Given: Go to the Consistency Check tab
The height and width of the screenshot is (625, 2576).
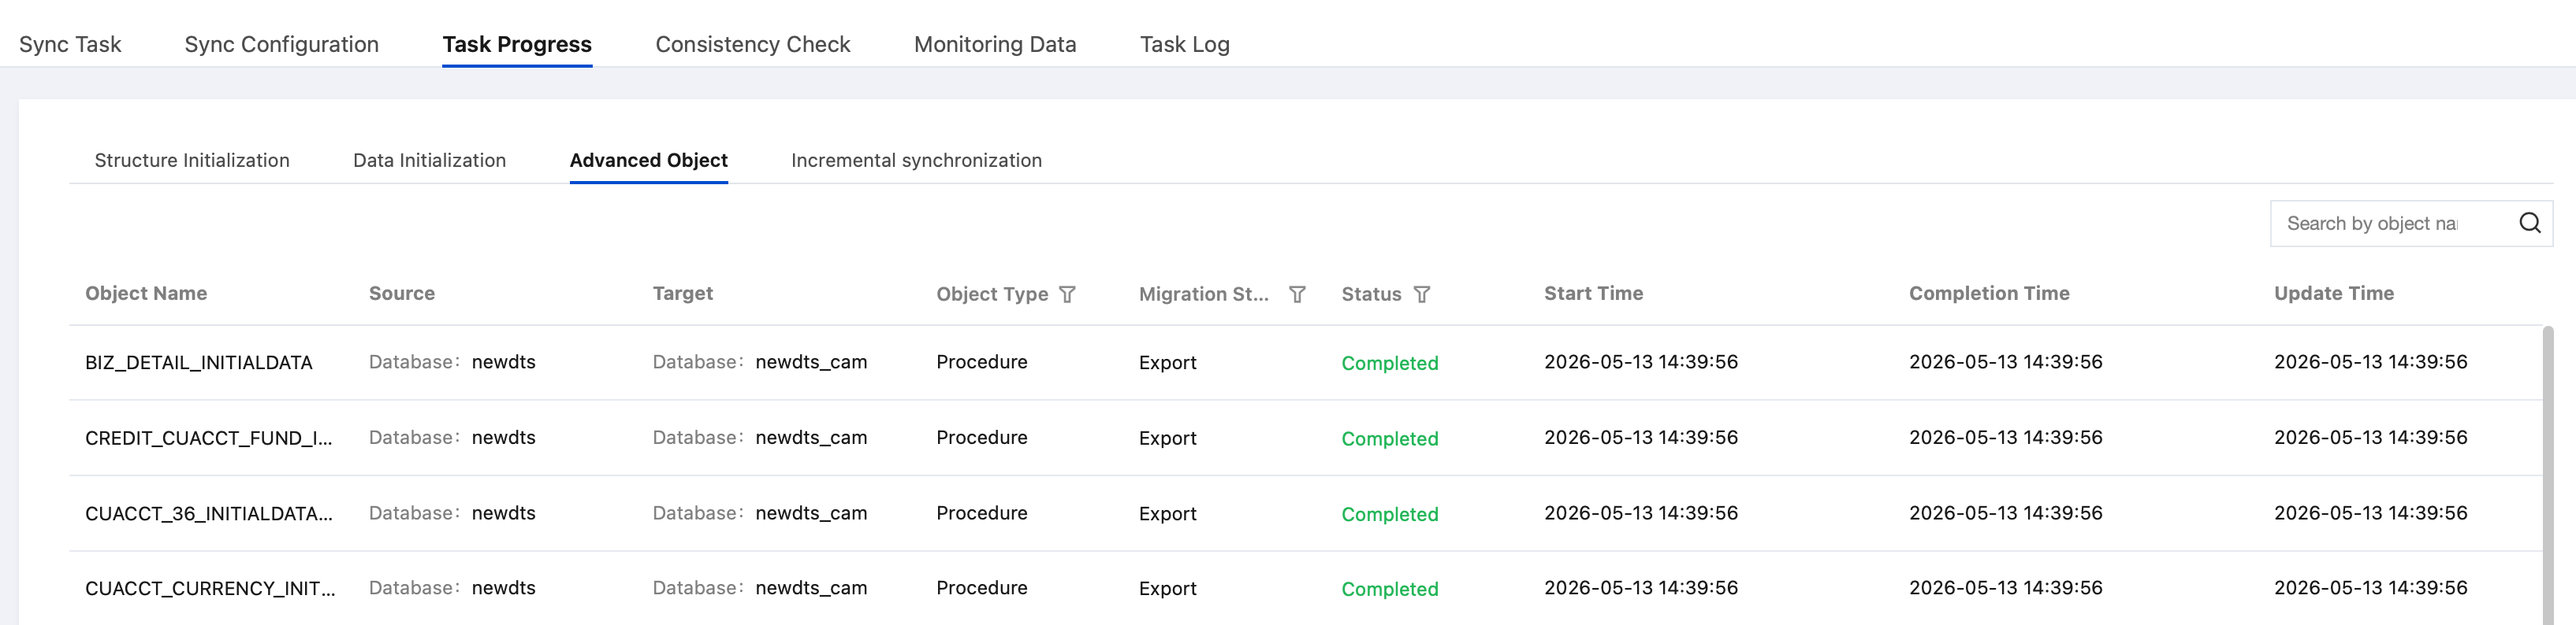Looking at the screenshot, I should 753,44.
